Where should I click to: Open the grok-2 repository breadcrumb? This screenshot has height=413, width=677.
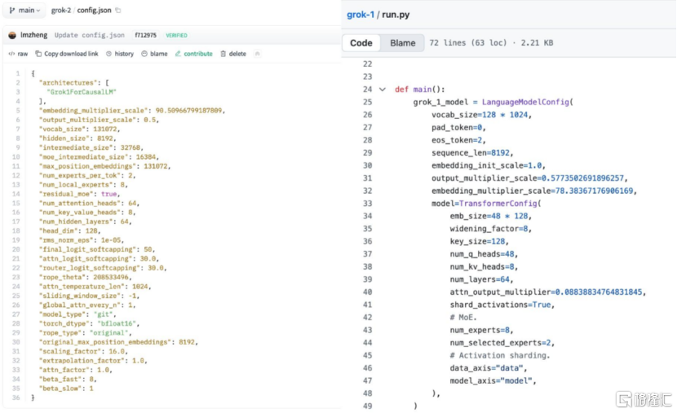click(61, 10)
